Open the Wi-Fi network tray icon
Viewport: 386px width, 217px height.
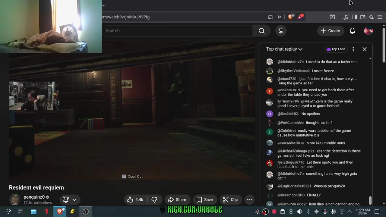pyautogui.click(x=342, y=212)
